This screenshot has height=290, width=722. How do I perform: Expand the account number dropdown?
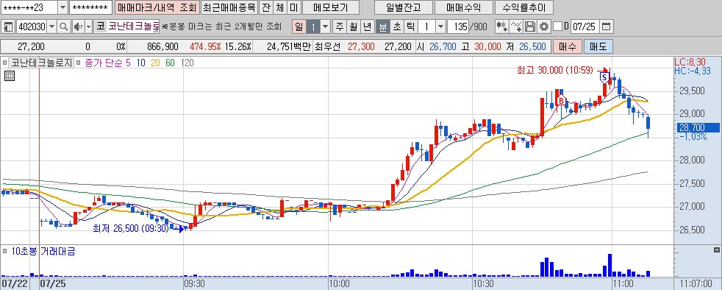coord(63,8)
